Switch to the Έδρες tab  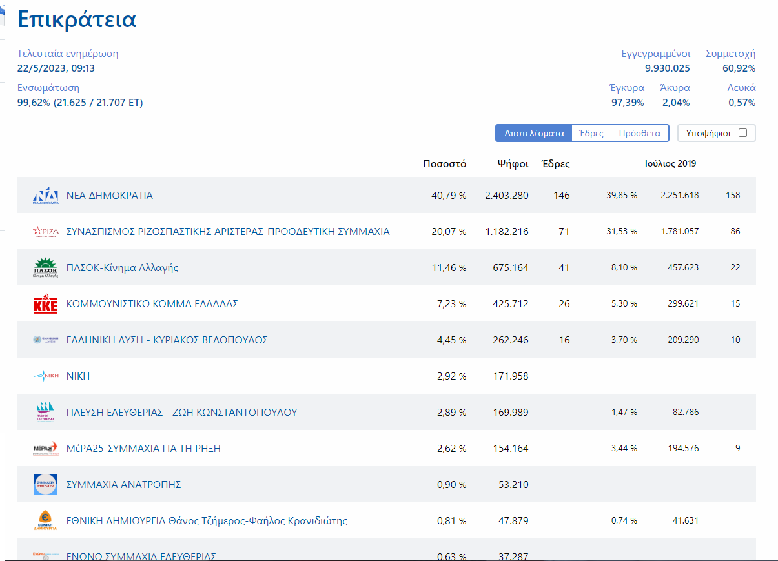pos(591,134)
